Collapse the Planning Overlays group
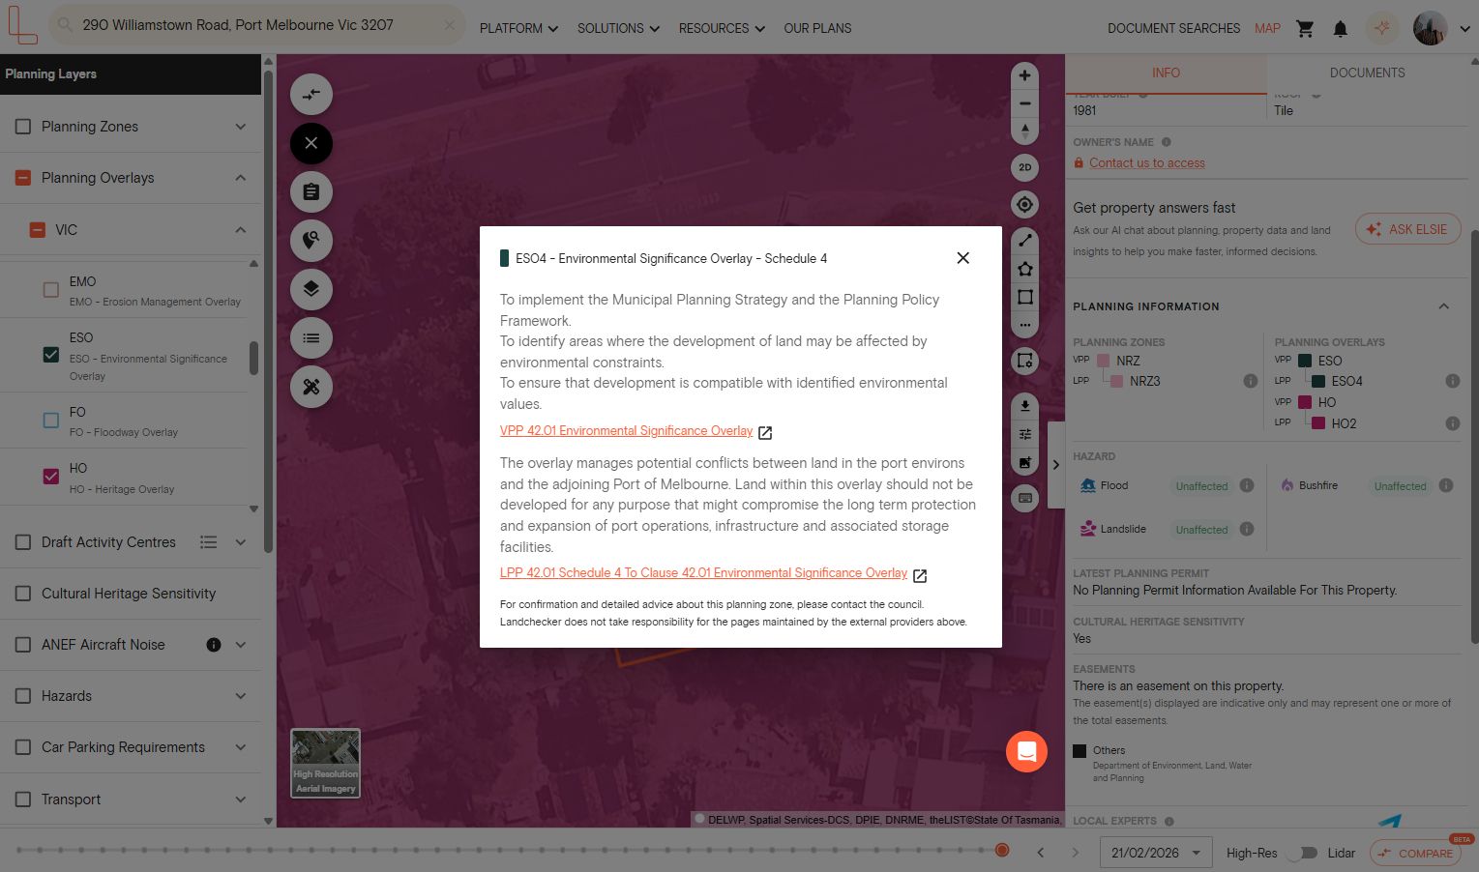 [x=241, y=178]
